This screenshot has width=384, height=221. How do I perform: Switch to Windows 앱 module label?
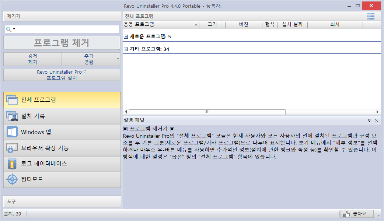(x=36, y=132)
